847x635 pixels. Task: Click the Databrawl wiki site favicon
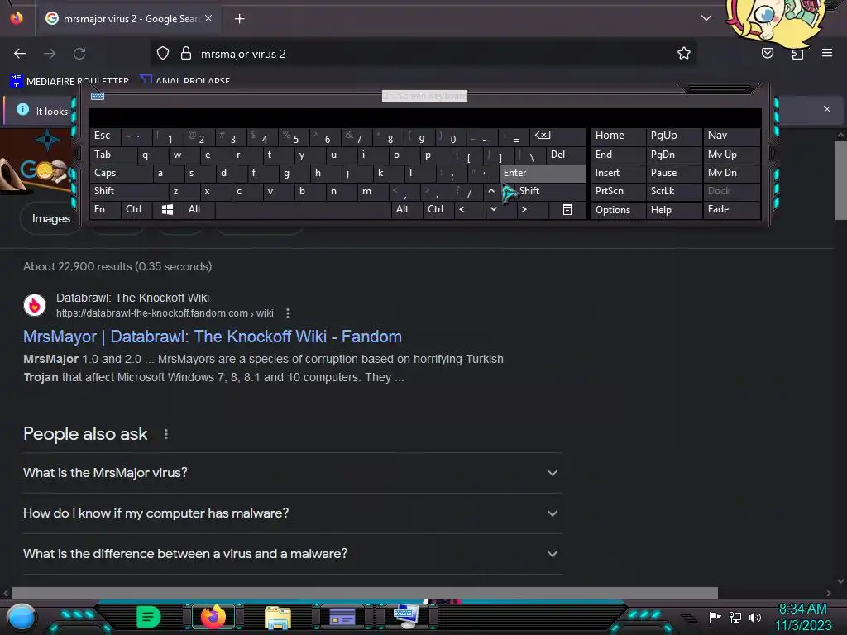coord(35,305)
